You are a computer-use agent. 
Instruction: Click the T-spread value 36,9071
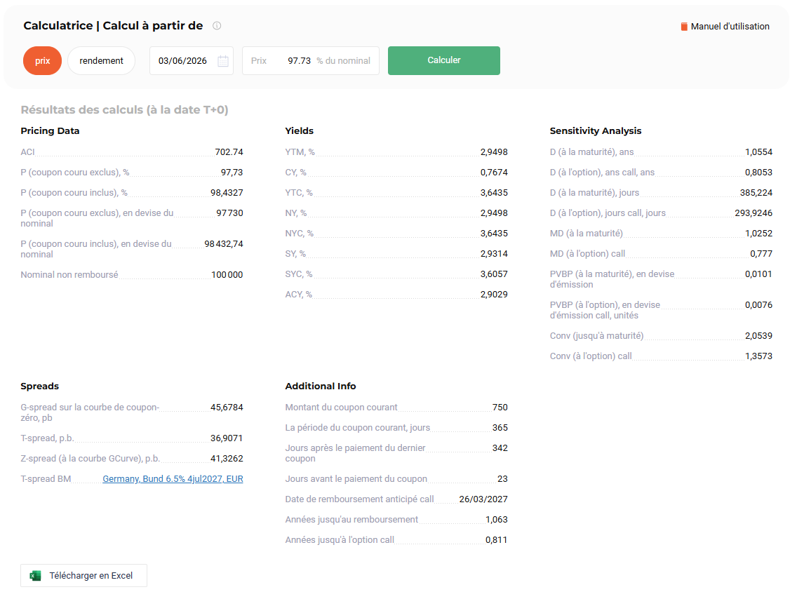point(227,438)
